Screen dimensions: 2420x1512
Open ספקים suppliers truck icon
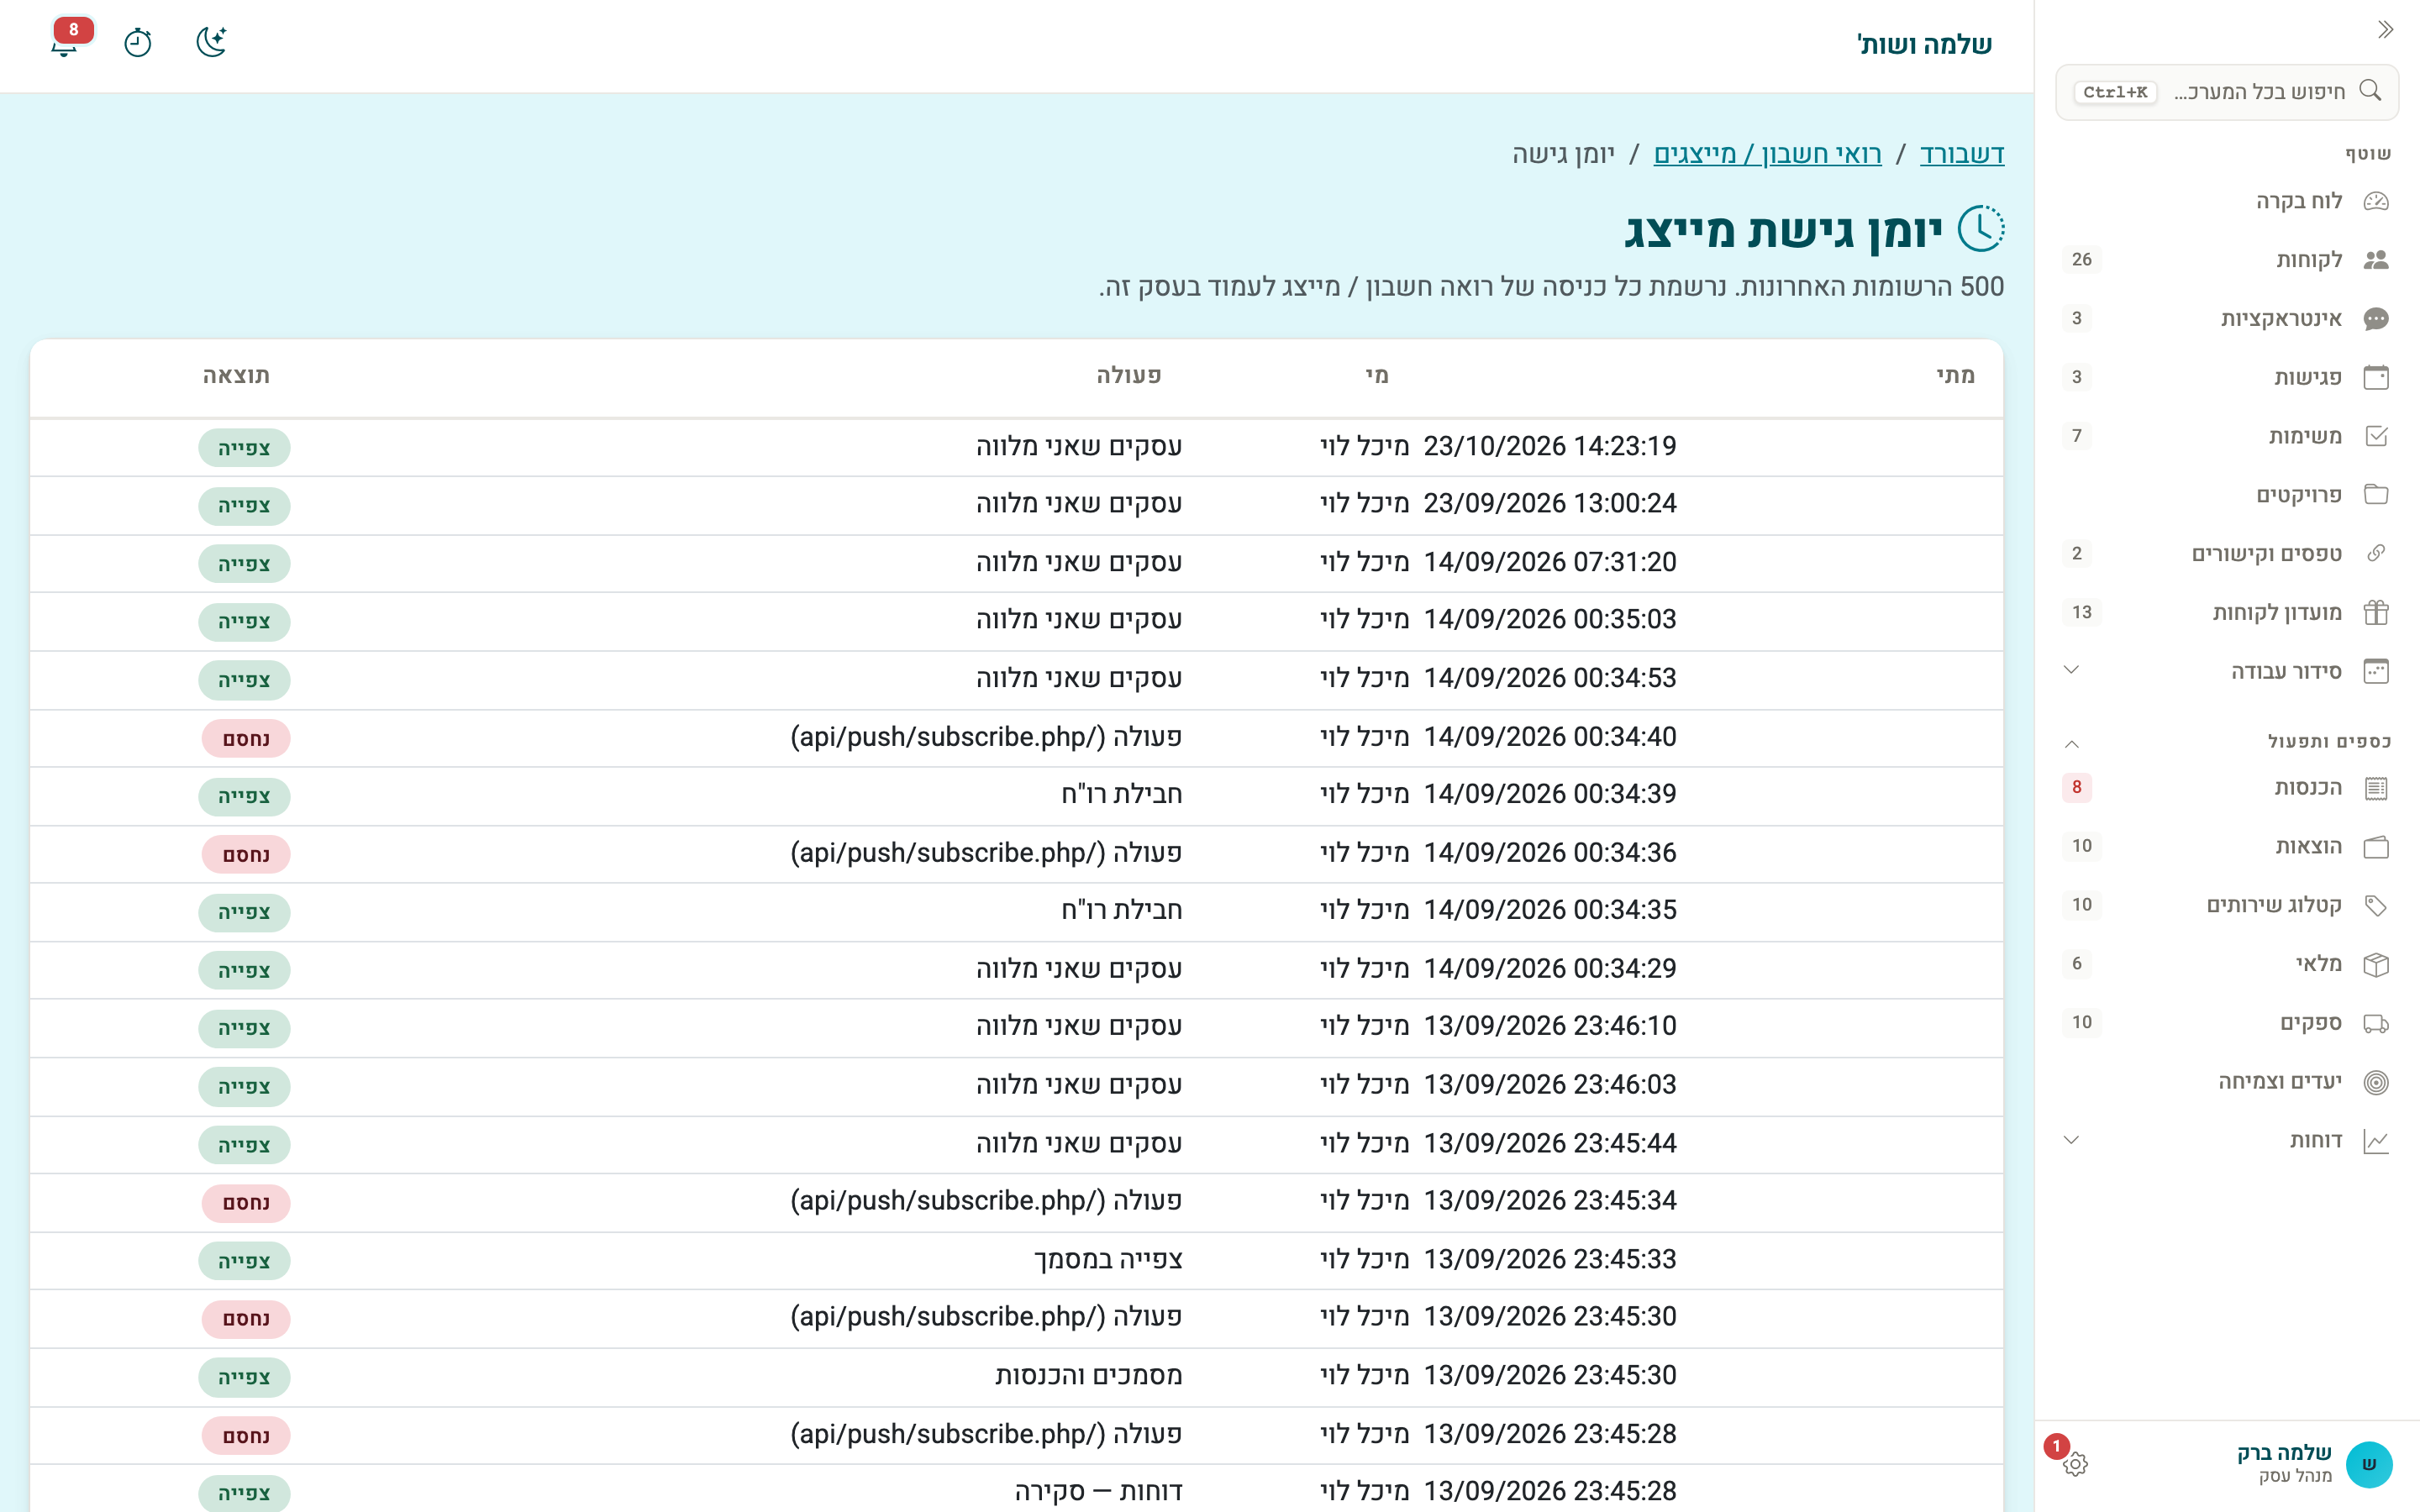tap(2376, 1024)
